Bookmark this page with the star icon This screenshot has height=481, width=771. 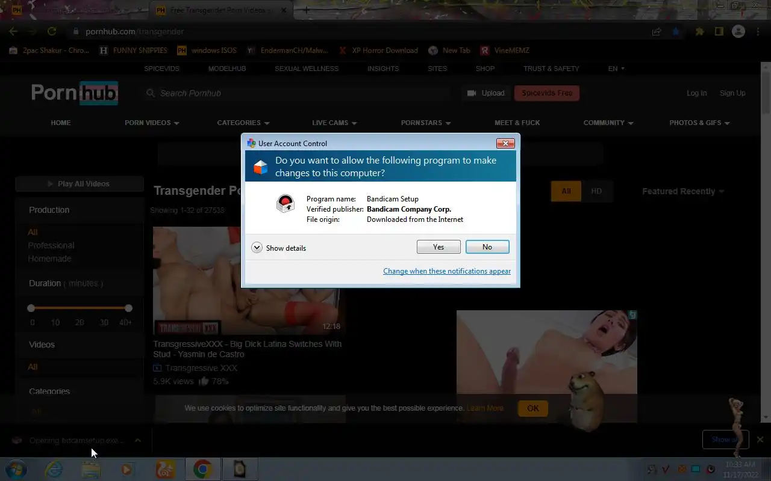(676, 32)
